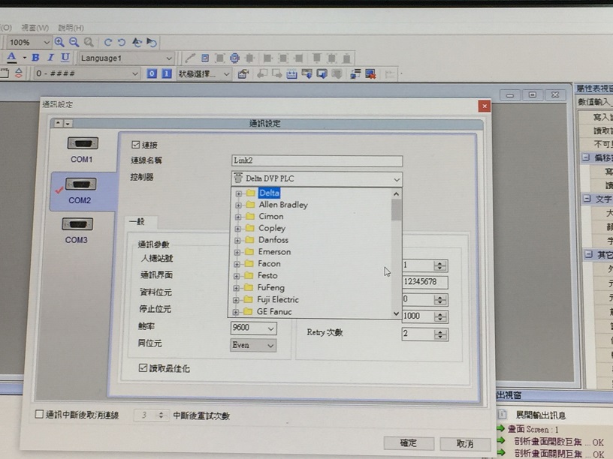Click the spinner arrows of the 1000 field
This screenshot has height=459, width=613.
tap(440, 316)
